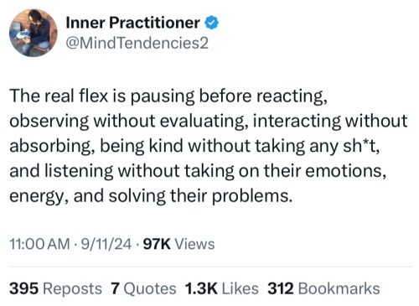Visit the @MindTendencies2 handle link
The image size is (419, 306).
pyautogui.click(x=137, y=44)
